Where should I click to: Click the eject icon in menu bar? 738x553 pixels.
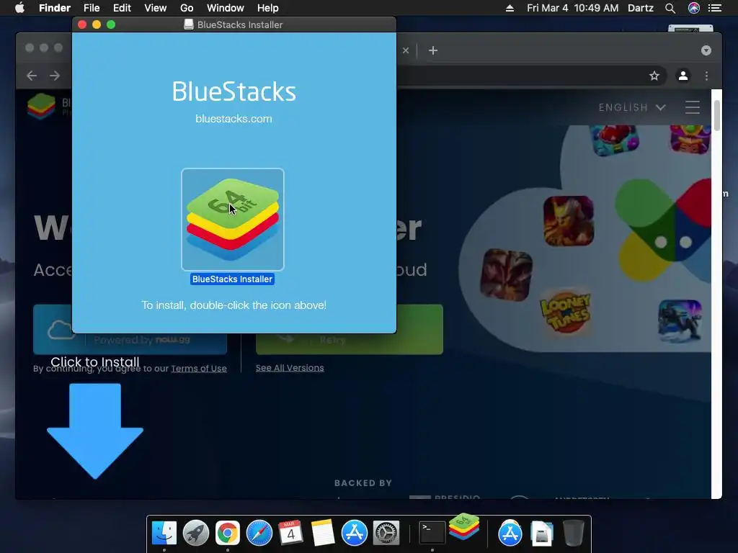[510, 8]
